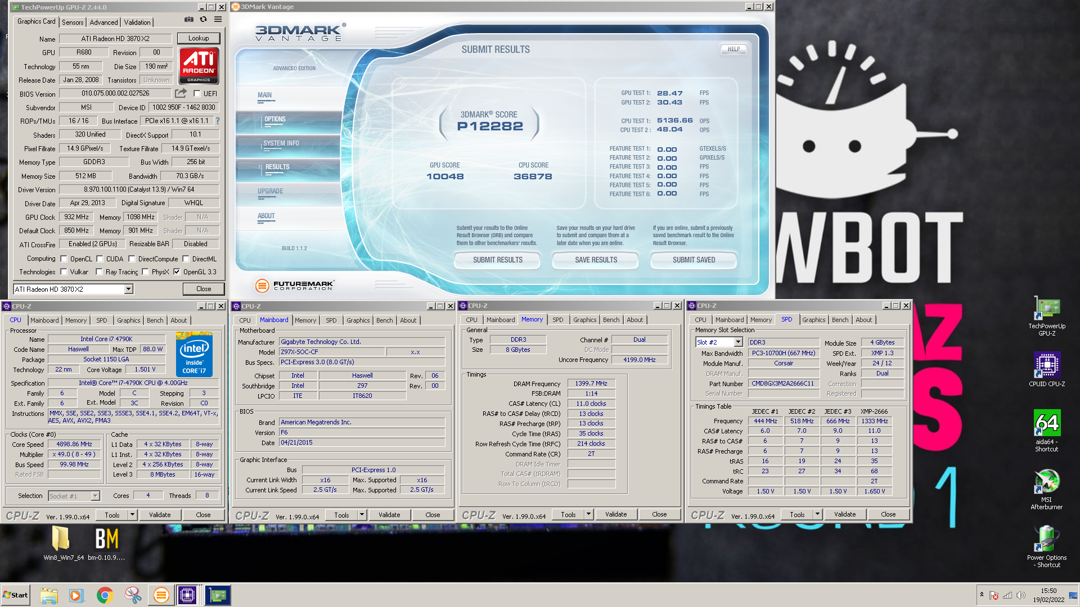This screenshot has width=1080, height=607.
Task: Open aida64 Shortcut desktop icon
Action: 1047,431
